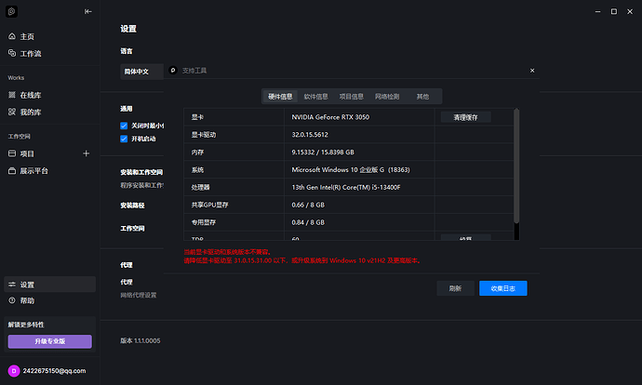Add a new project with the plus icon
This screenshot has height=385, width=642.
pyautogui.click(x=87, y=153)
